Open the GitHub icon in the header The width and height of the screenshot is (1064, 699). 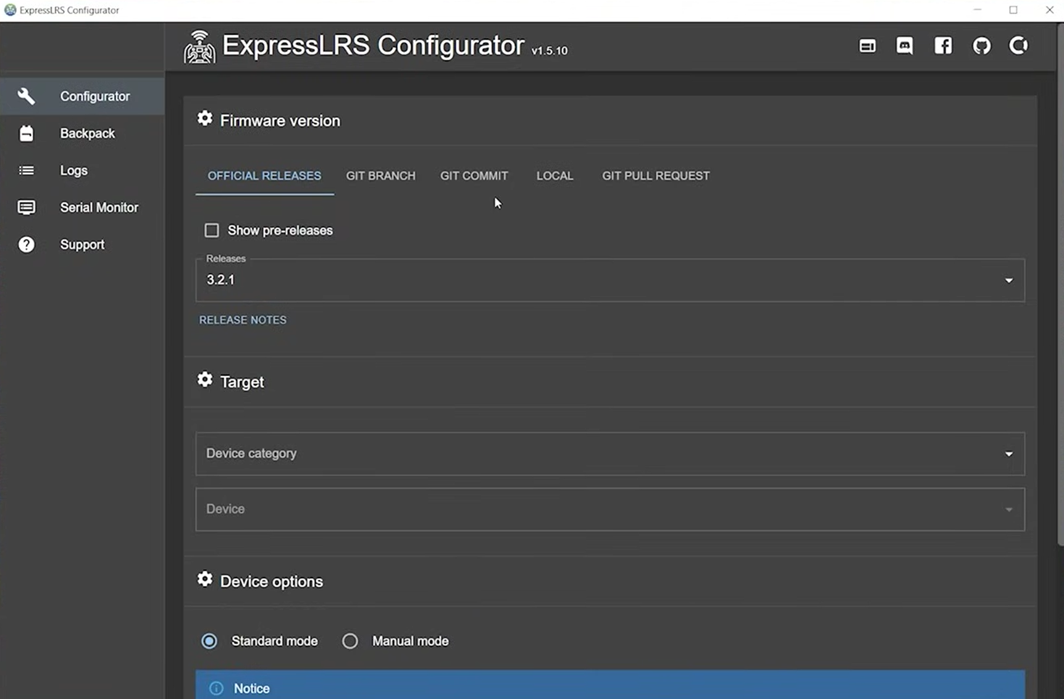pos(981,46)
